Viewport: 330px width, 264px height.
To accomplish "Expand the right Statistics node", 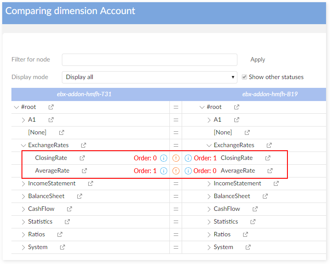I will (209, 222).
